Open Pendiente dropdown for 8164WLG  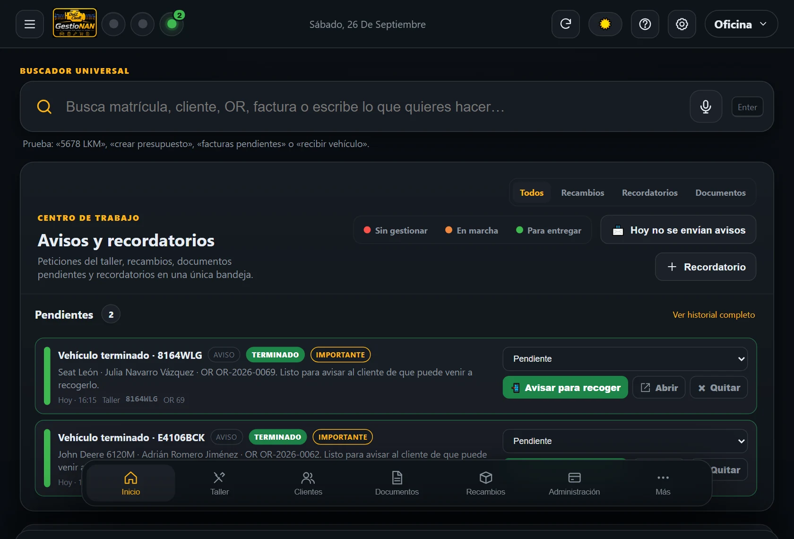625,359
